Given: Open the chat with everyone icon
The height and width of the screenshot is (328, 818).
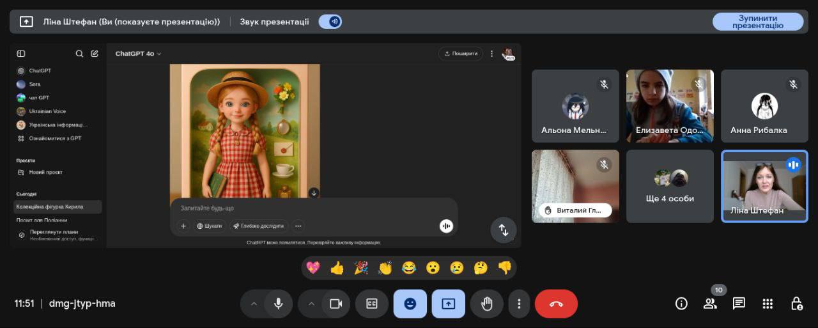Looking at the screenshot, I should pyautogui.click(x=739, y=304).
